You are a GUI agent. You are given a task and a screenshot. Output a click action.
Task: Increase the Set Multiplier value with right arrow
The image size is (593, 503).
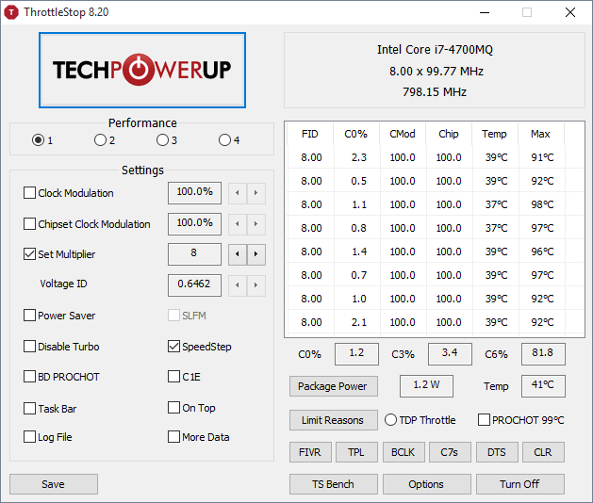click(256, 254)
